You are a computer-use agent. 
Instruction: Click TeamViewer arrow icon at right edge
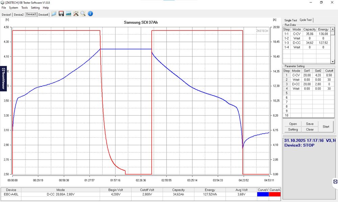click(x=335, y=182)
